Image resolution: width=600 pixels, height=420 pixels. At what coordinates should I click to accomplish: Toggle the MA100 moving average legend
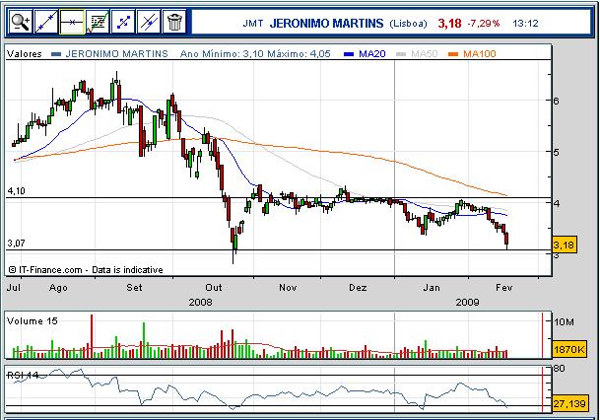click(x=480, y=54)
